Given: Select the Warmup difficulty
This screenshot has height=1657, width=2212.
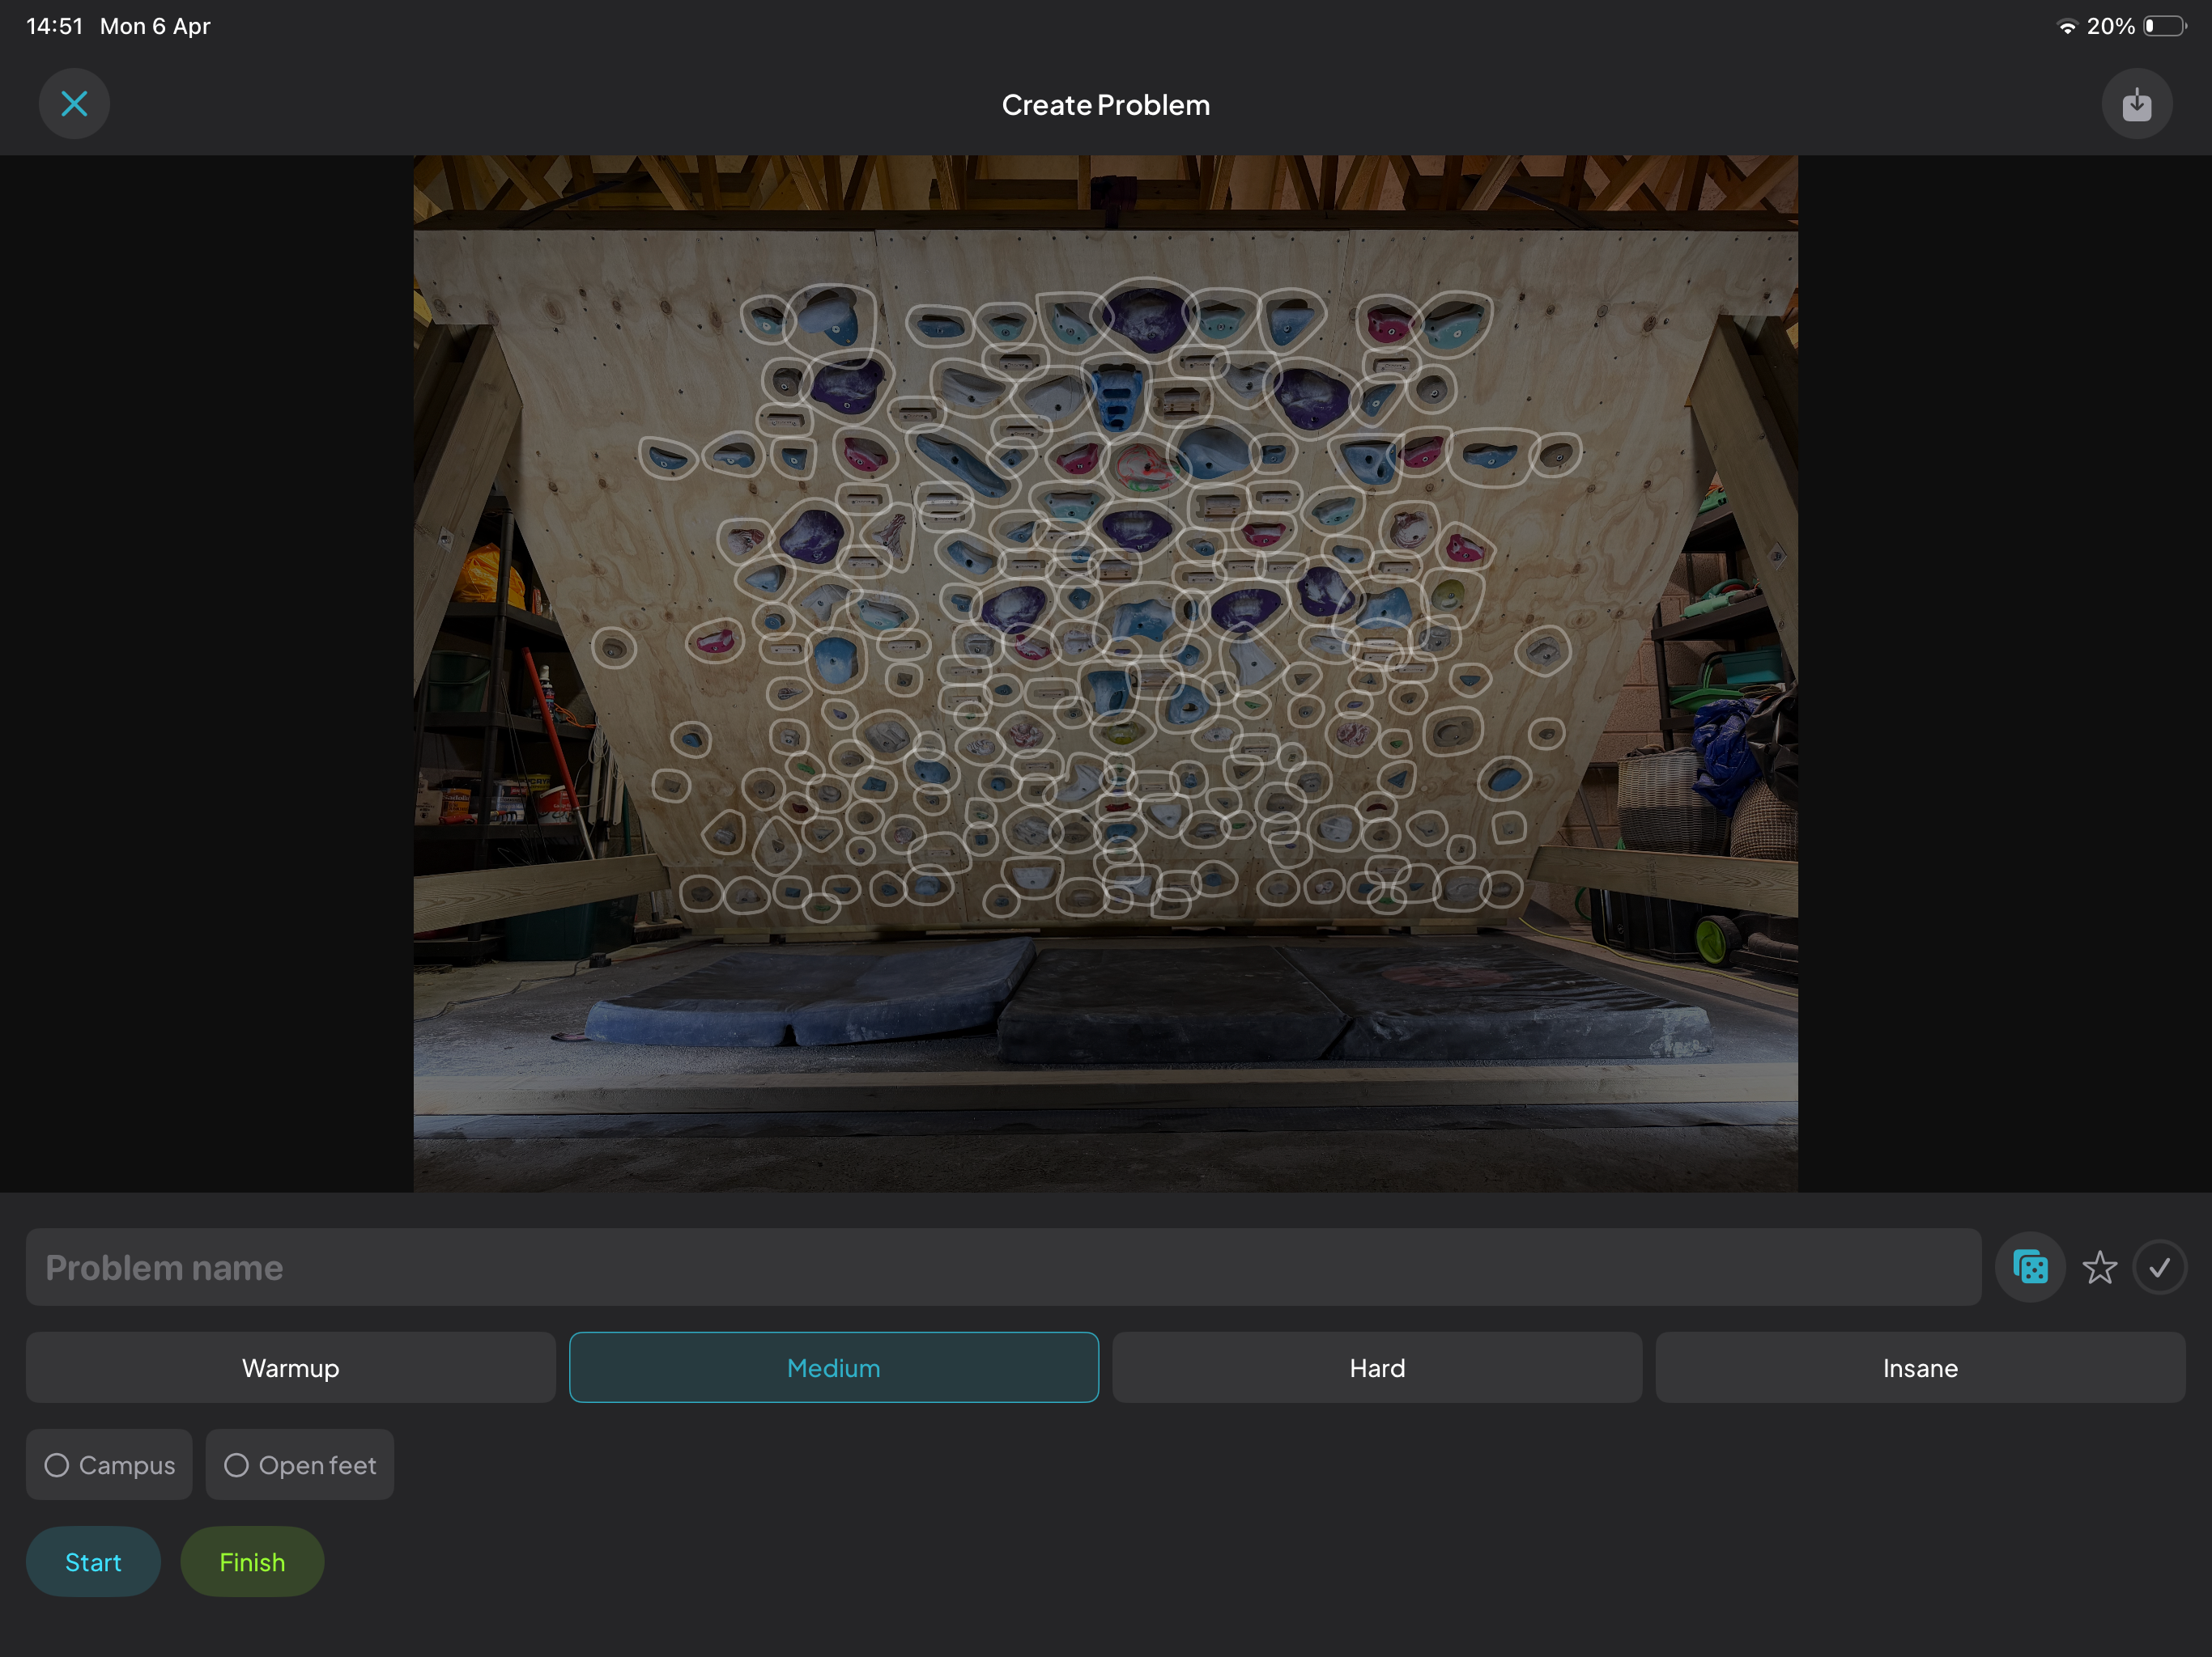Looking at the screenshot, I should click(x=291, y=1367).
